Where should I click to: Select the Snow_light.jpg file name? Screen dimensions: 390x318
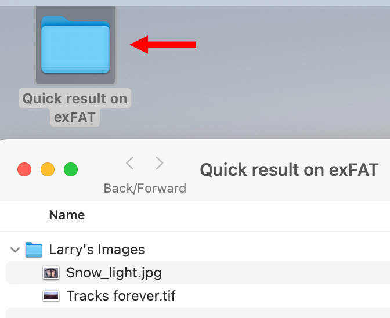click(x=114, y=273)
